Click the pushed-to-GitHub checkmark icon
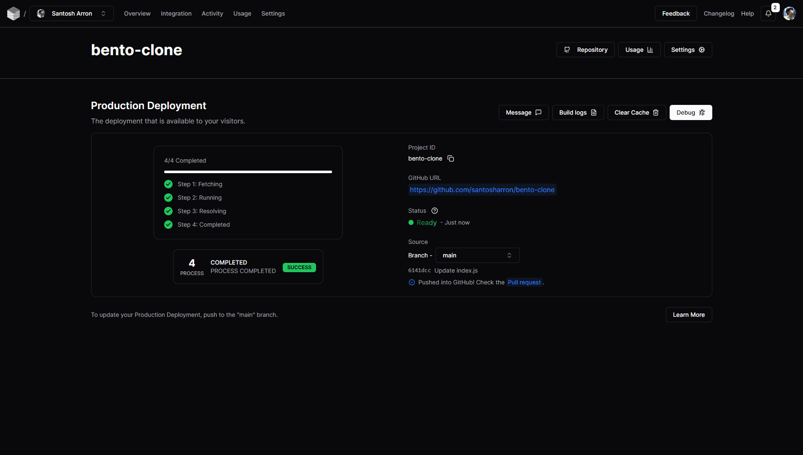Viewport: 803px width, 455px height. 412,282
